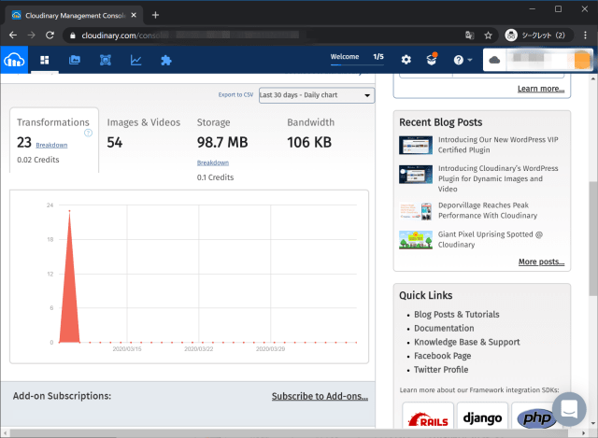Screen dimensions: 598x438
Task: Click the cloud account icon
Action: 494,60
